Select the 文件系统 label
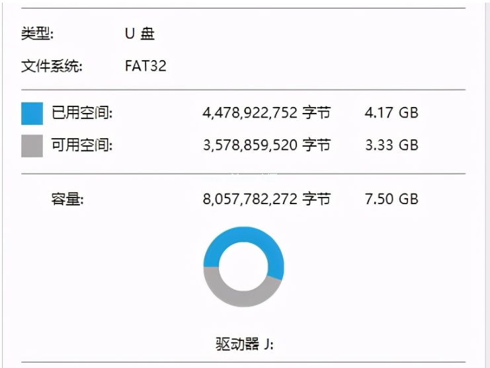Screen dimensions: 490x368 [x=52, y=66]
